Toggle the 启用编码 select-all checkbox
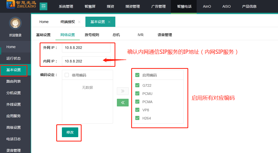This screenshot has height=153, width=278. pos(137,75)
